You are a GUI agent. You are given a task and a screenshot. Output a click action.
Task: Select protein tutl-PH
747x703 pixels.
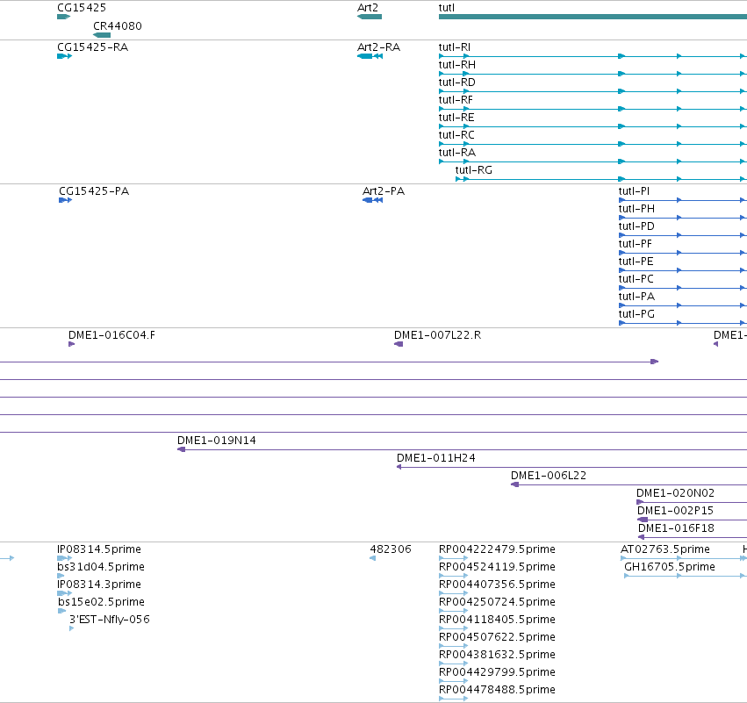[x=636, y=209]
